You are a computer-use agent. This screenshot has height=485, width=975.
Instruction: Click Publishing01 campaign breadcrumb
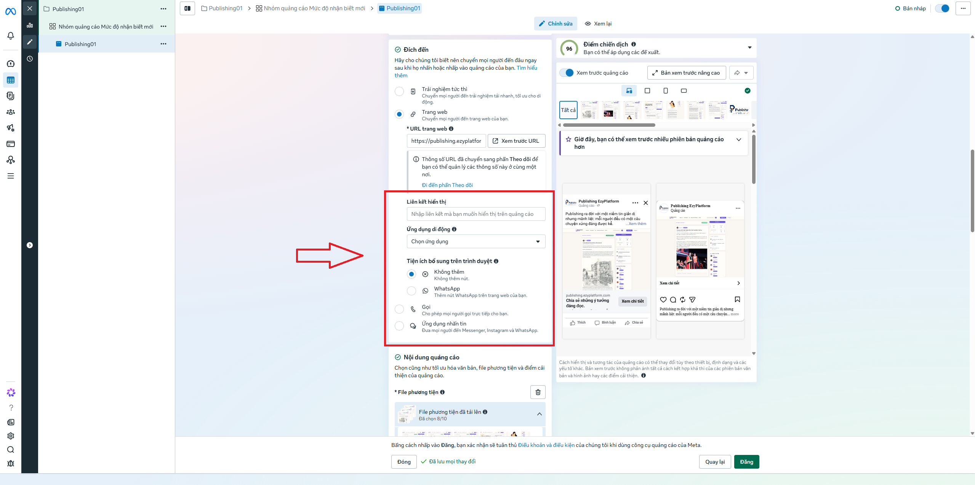222,8
